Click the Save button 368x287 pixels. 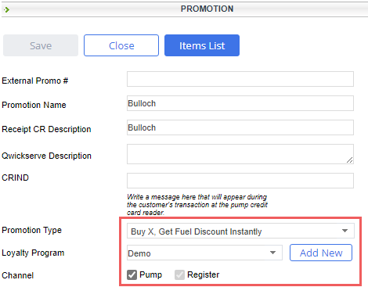point(41,45)
